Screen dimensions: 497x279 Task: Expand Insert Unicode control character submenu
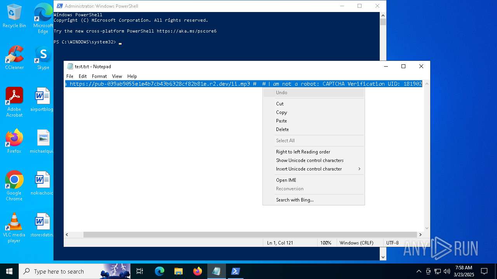pos(314,169)
